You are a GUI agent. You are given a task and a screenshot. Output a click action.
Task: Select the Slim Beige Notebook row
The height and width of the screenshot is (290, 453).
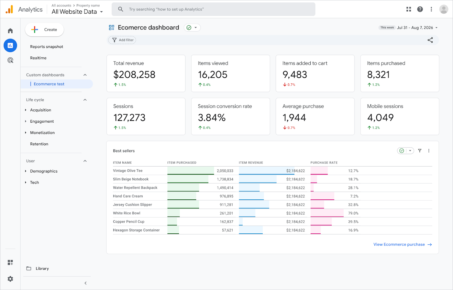tap(272, 179)
